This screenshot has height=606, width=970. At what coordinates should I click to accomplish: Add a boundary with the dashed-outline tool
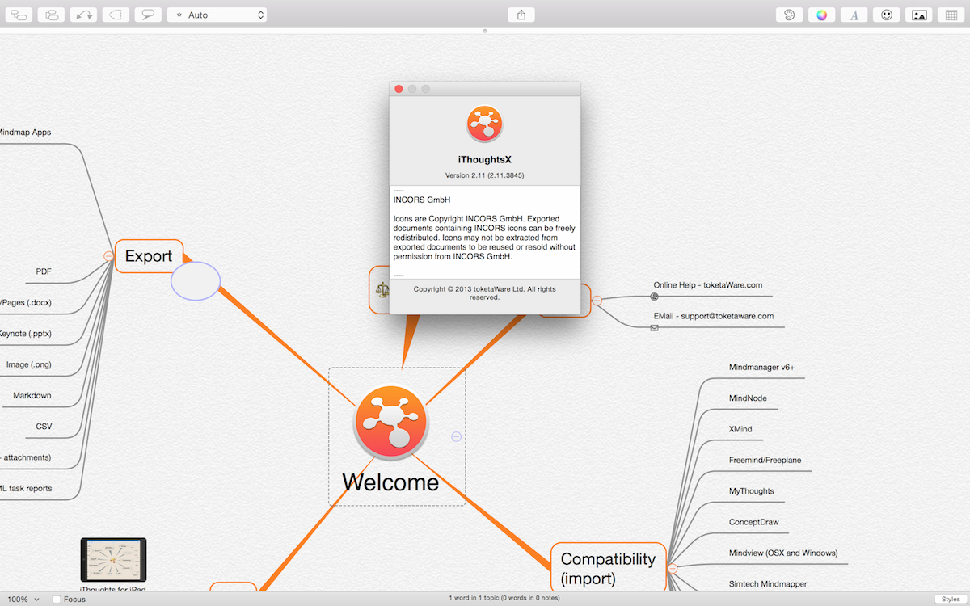tap(116, 15)
